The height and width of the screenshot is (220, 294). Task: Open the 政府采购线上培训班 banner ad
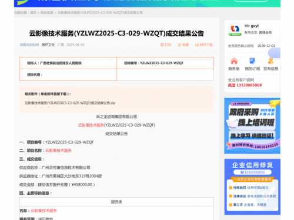pyautogui.click(x=252, y=126)
